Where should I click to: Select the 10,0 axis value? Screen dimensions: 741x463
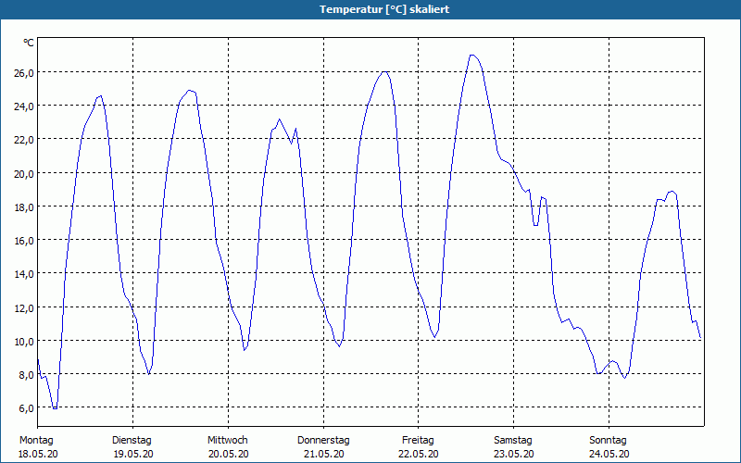(24, 341)
